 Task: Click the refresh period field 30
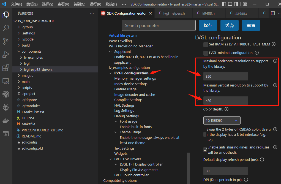226,171
